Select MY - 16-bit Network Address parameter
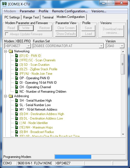130x168 pixels. coord(38,109)
